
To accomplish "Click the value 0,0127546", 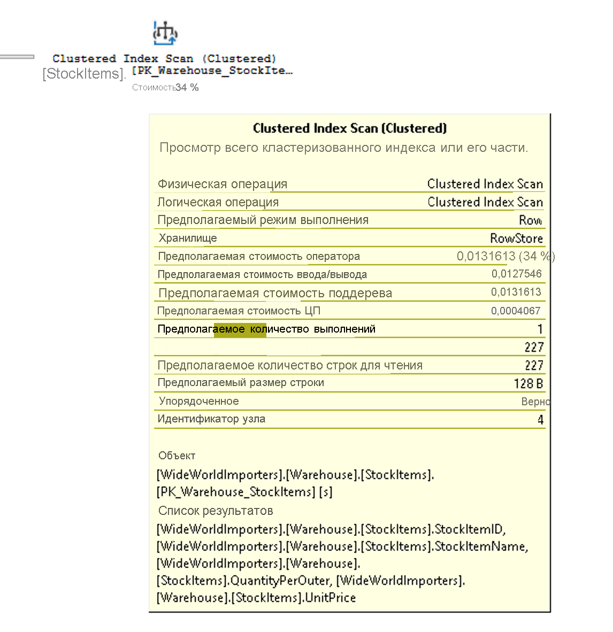I will pyautogui.click(x=516, y=274).
